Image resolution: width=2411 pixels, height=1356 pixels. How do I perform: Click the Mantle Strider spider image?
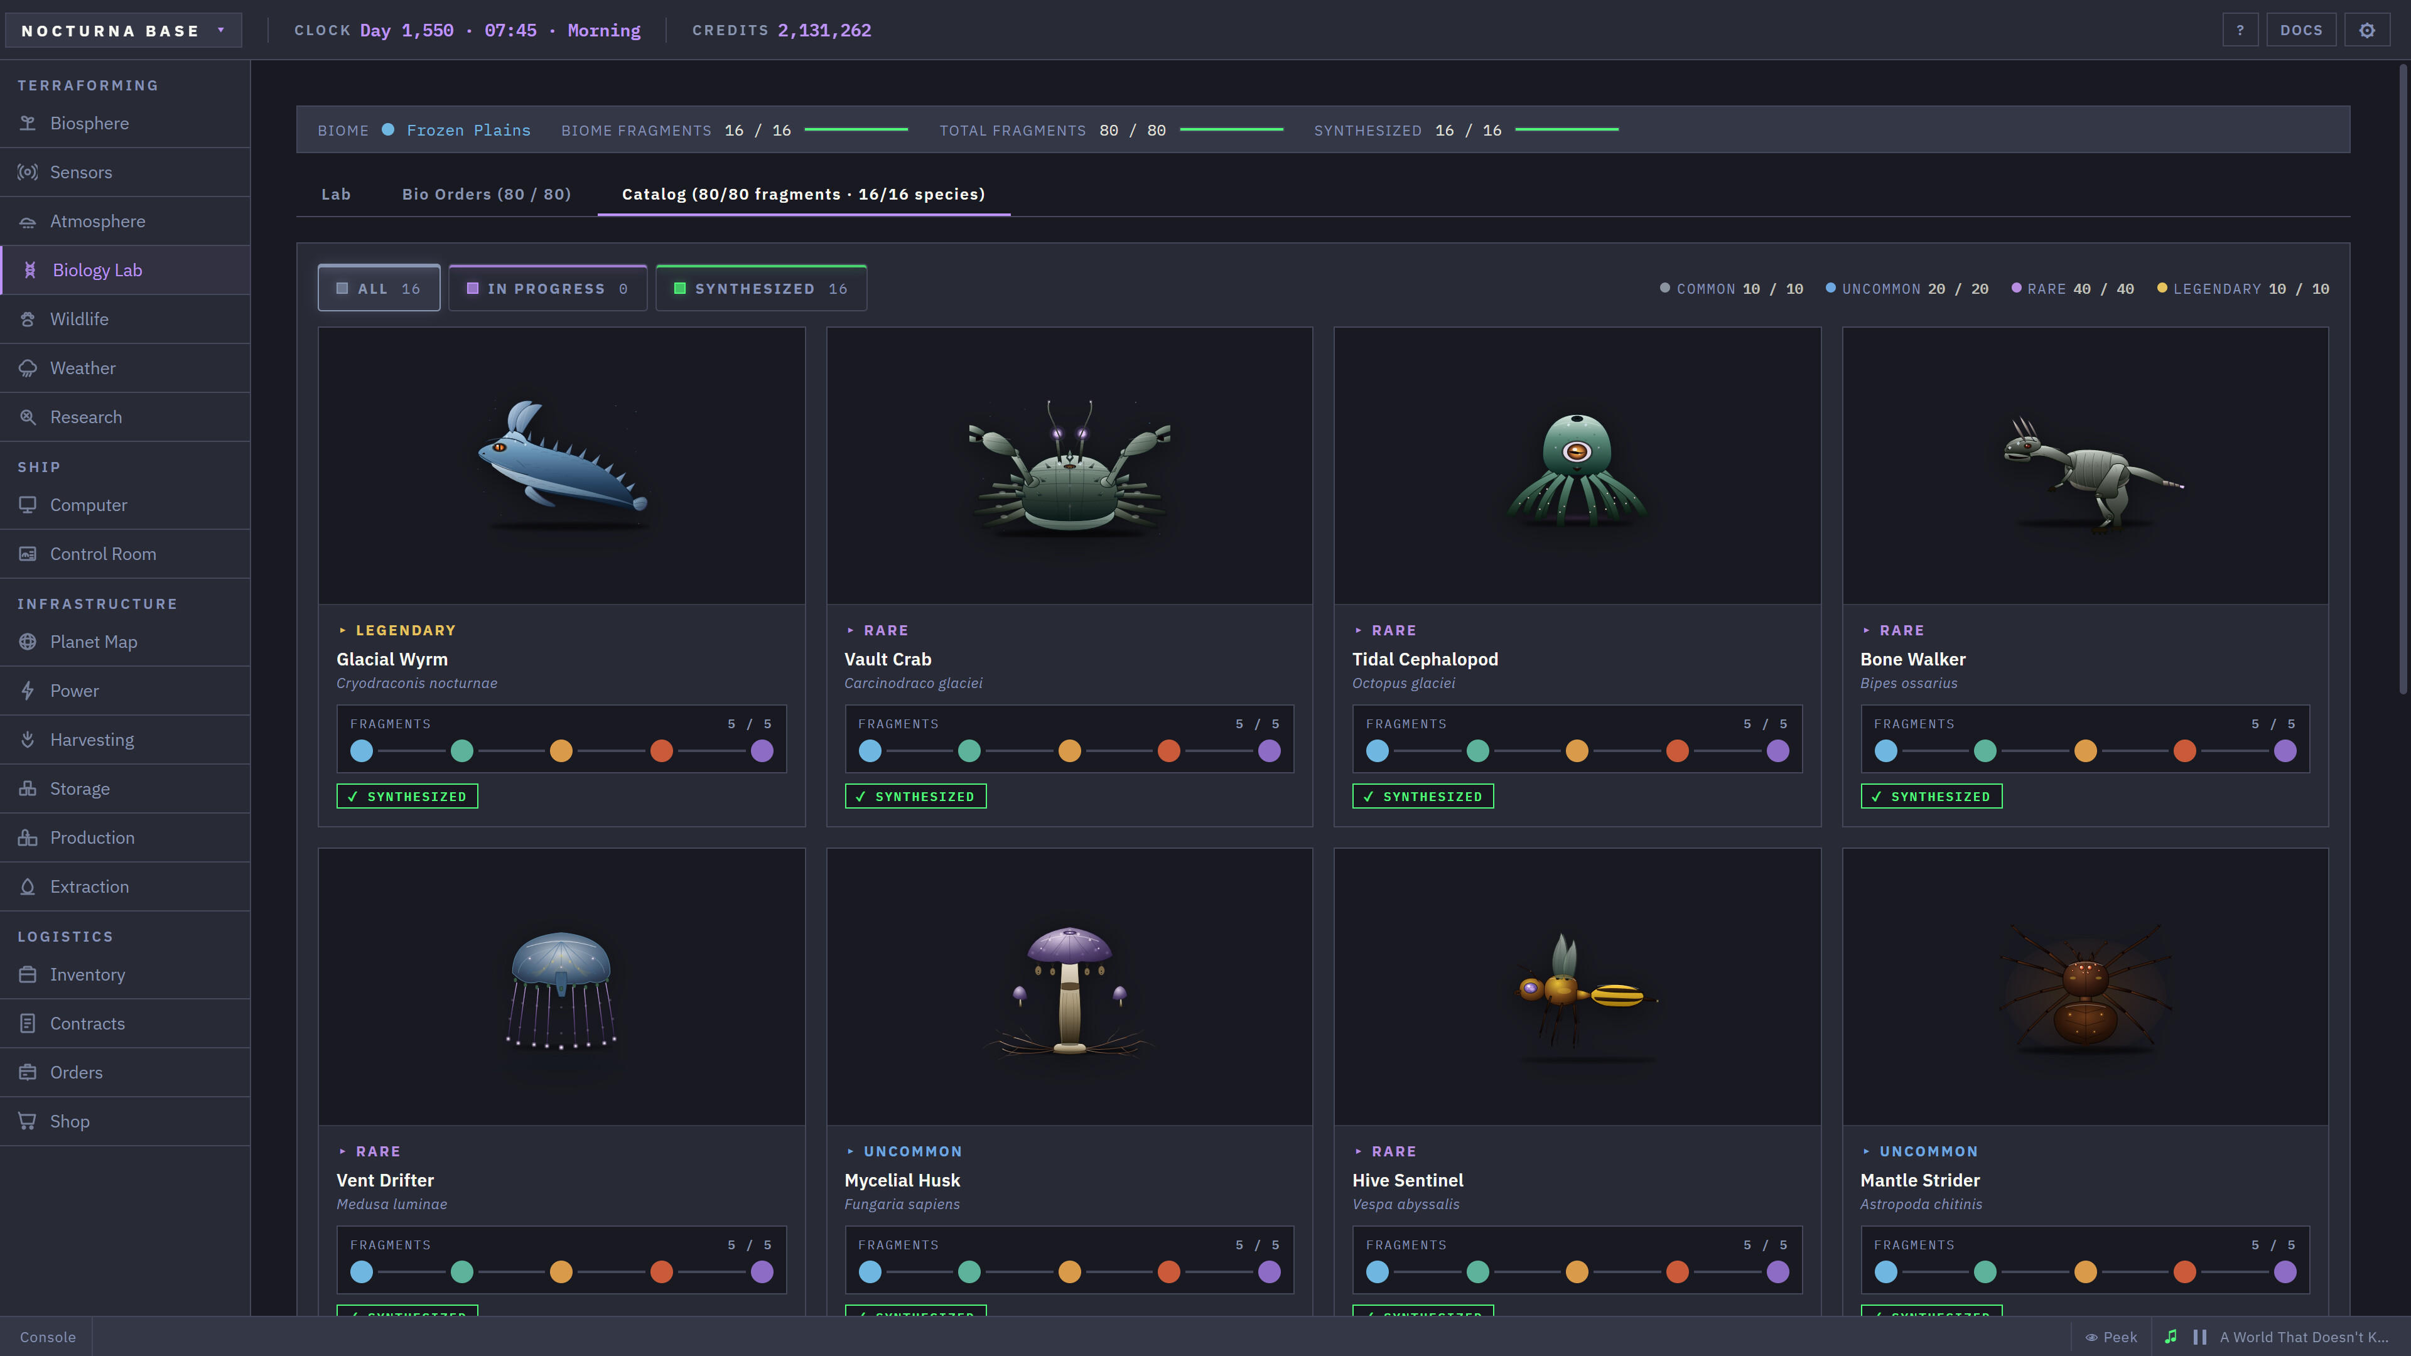[x=2085, y=986]
